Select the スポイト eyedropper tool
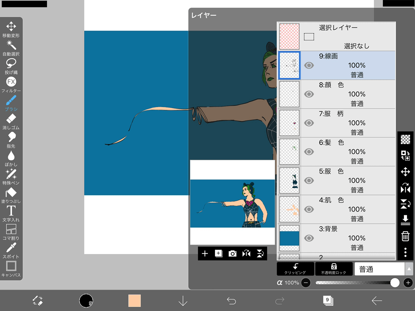Viewport: 415px width, 311px height. 11,251
